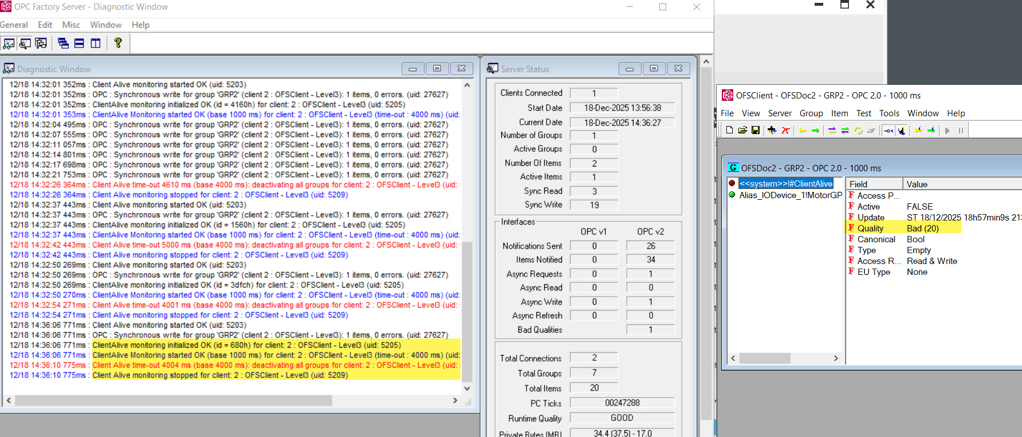The image size is (1022, 437).
Task: Open the File menu in OFSClient
Action: (727, 113)
